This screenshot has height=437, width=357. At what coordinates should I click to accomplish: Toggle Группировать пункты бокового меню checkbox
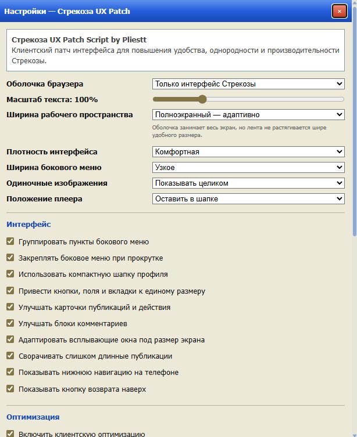[x=10, y=241]
